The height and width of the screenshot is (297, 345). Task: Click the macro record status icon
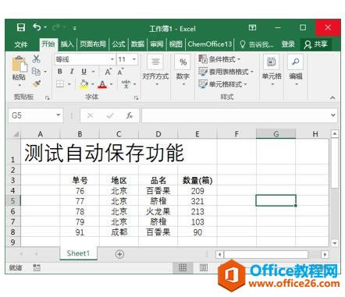[x=37, y=267]
